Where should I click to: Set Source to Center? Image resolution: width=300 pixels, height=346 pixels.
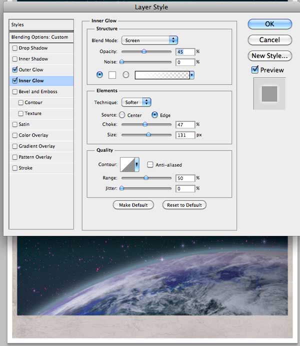coord(122,114)
